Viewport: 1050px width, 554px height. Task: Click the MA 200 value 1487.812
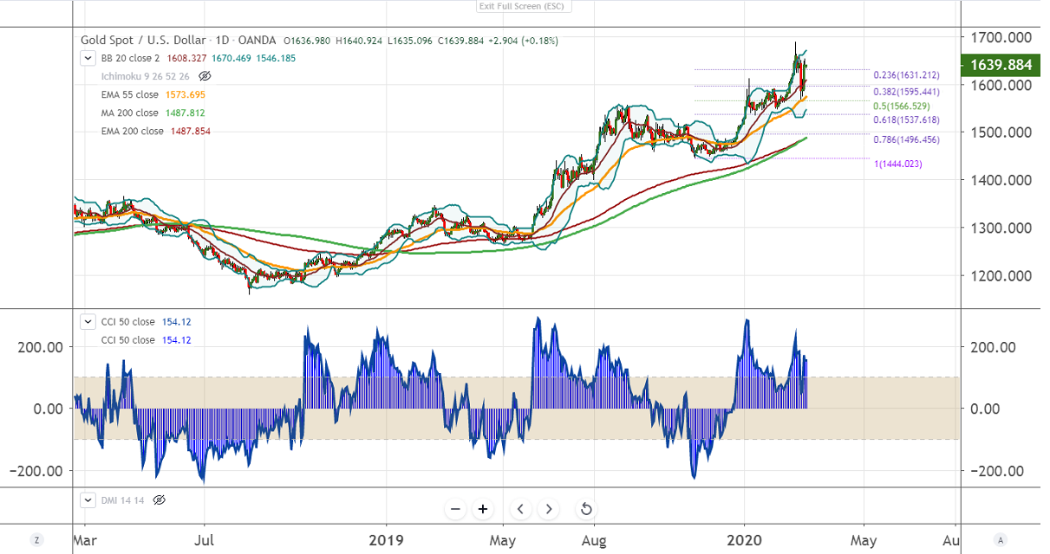coord(185,113)
